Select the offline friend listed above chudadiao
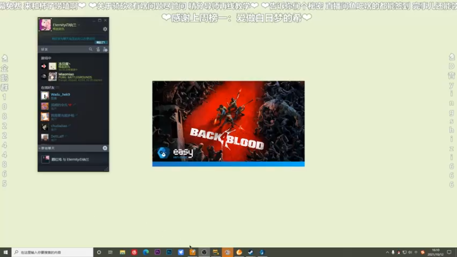 click(x=73, y=117)
